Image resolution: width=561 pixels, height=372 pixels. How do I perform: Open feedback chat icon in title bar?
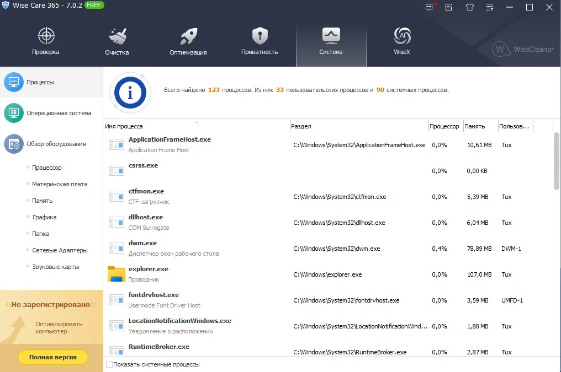coord(429,7)
